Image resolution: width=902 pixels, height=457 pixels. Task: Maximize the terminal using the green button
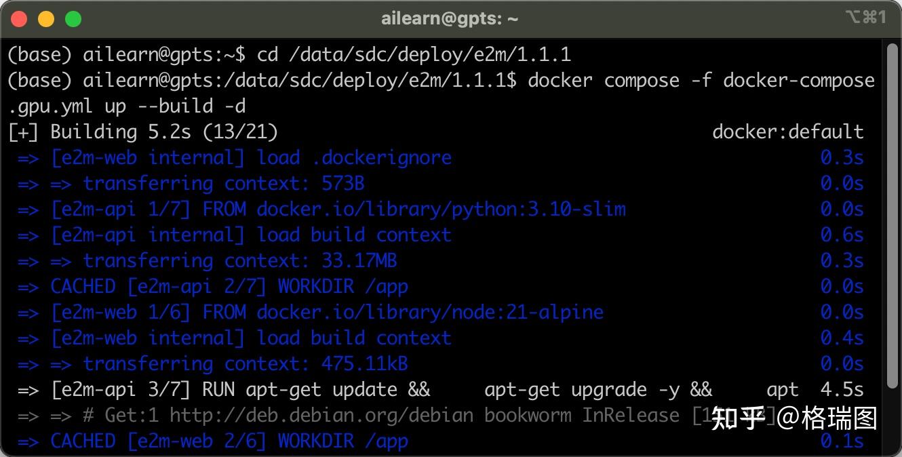point(73,18)
